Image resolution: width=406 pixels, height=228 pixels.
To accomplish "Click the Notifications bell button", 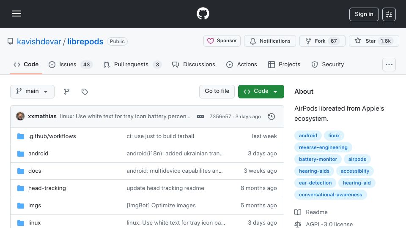I will [270, 41].
